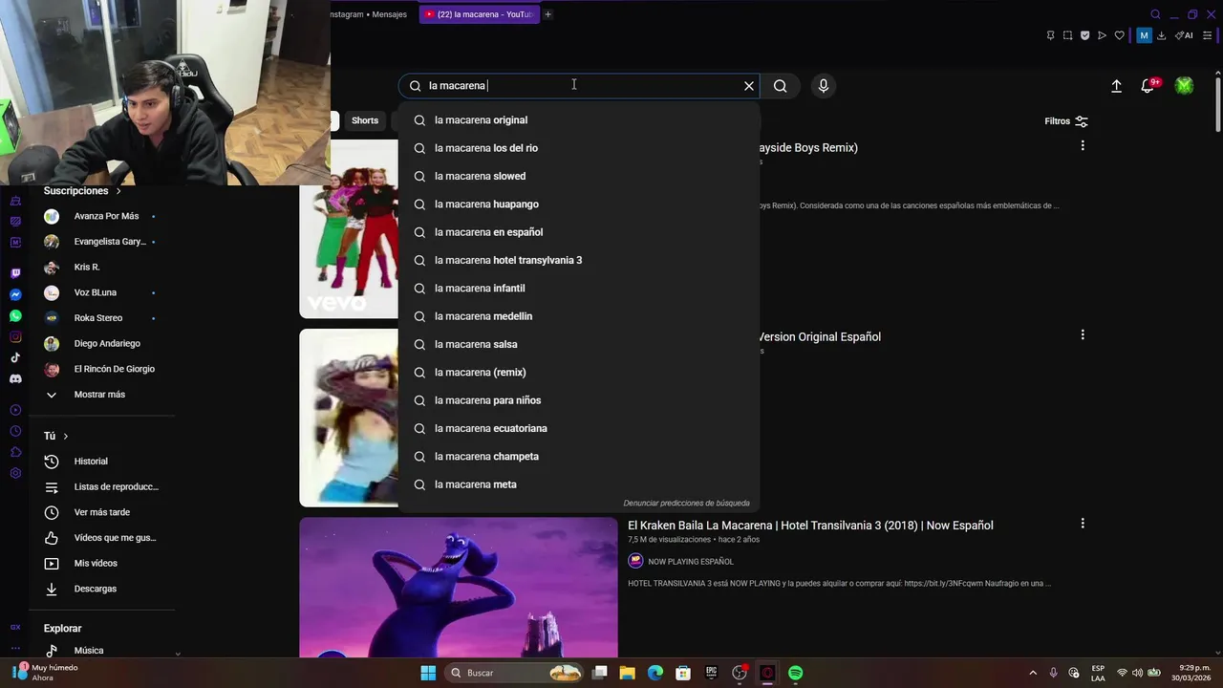The image size is (1223, 688).
Task: Click the pin icon in browser toolbar
Action: (x=1050, y=35)
